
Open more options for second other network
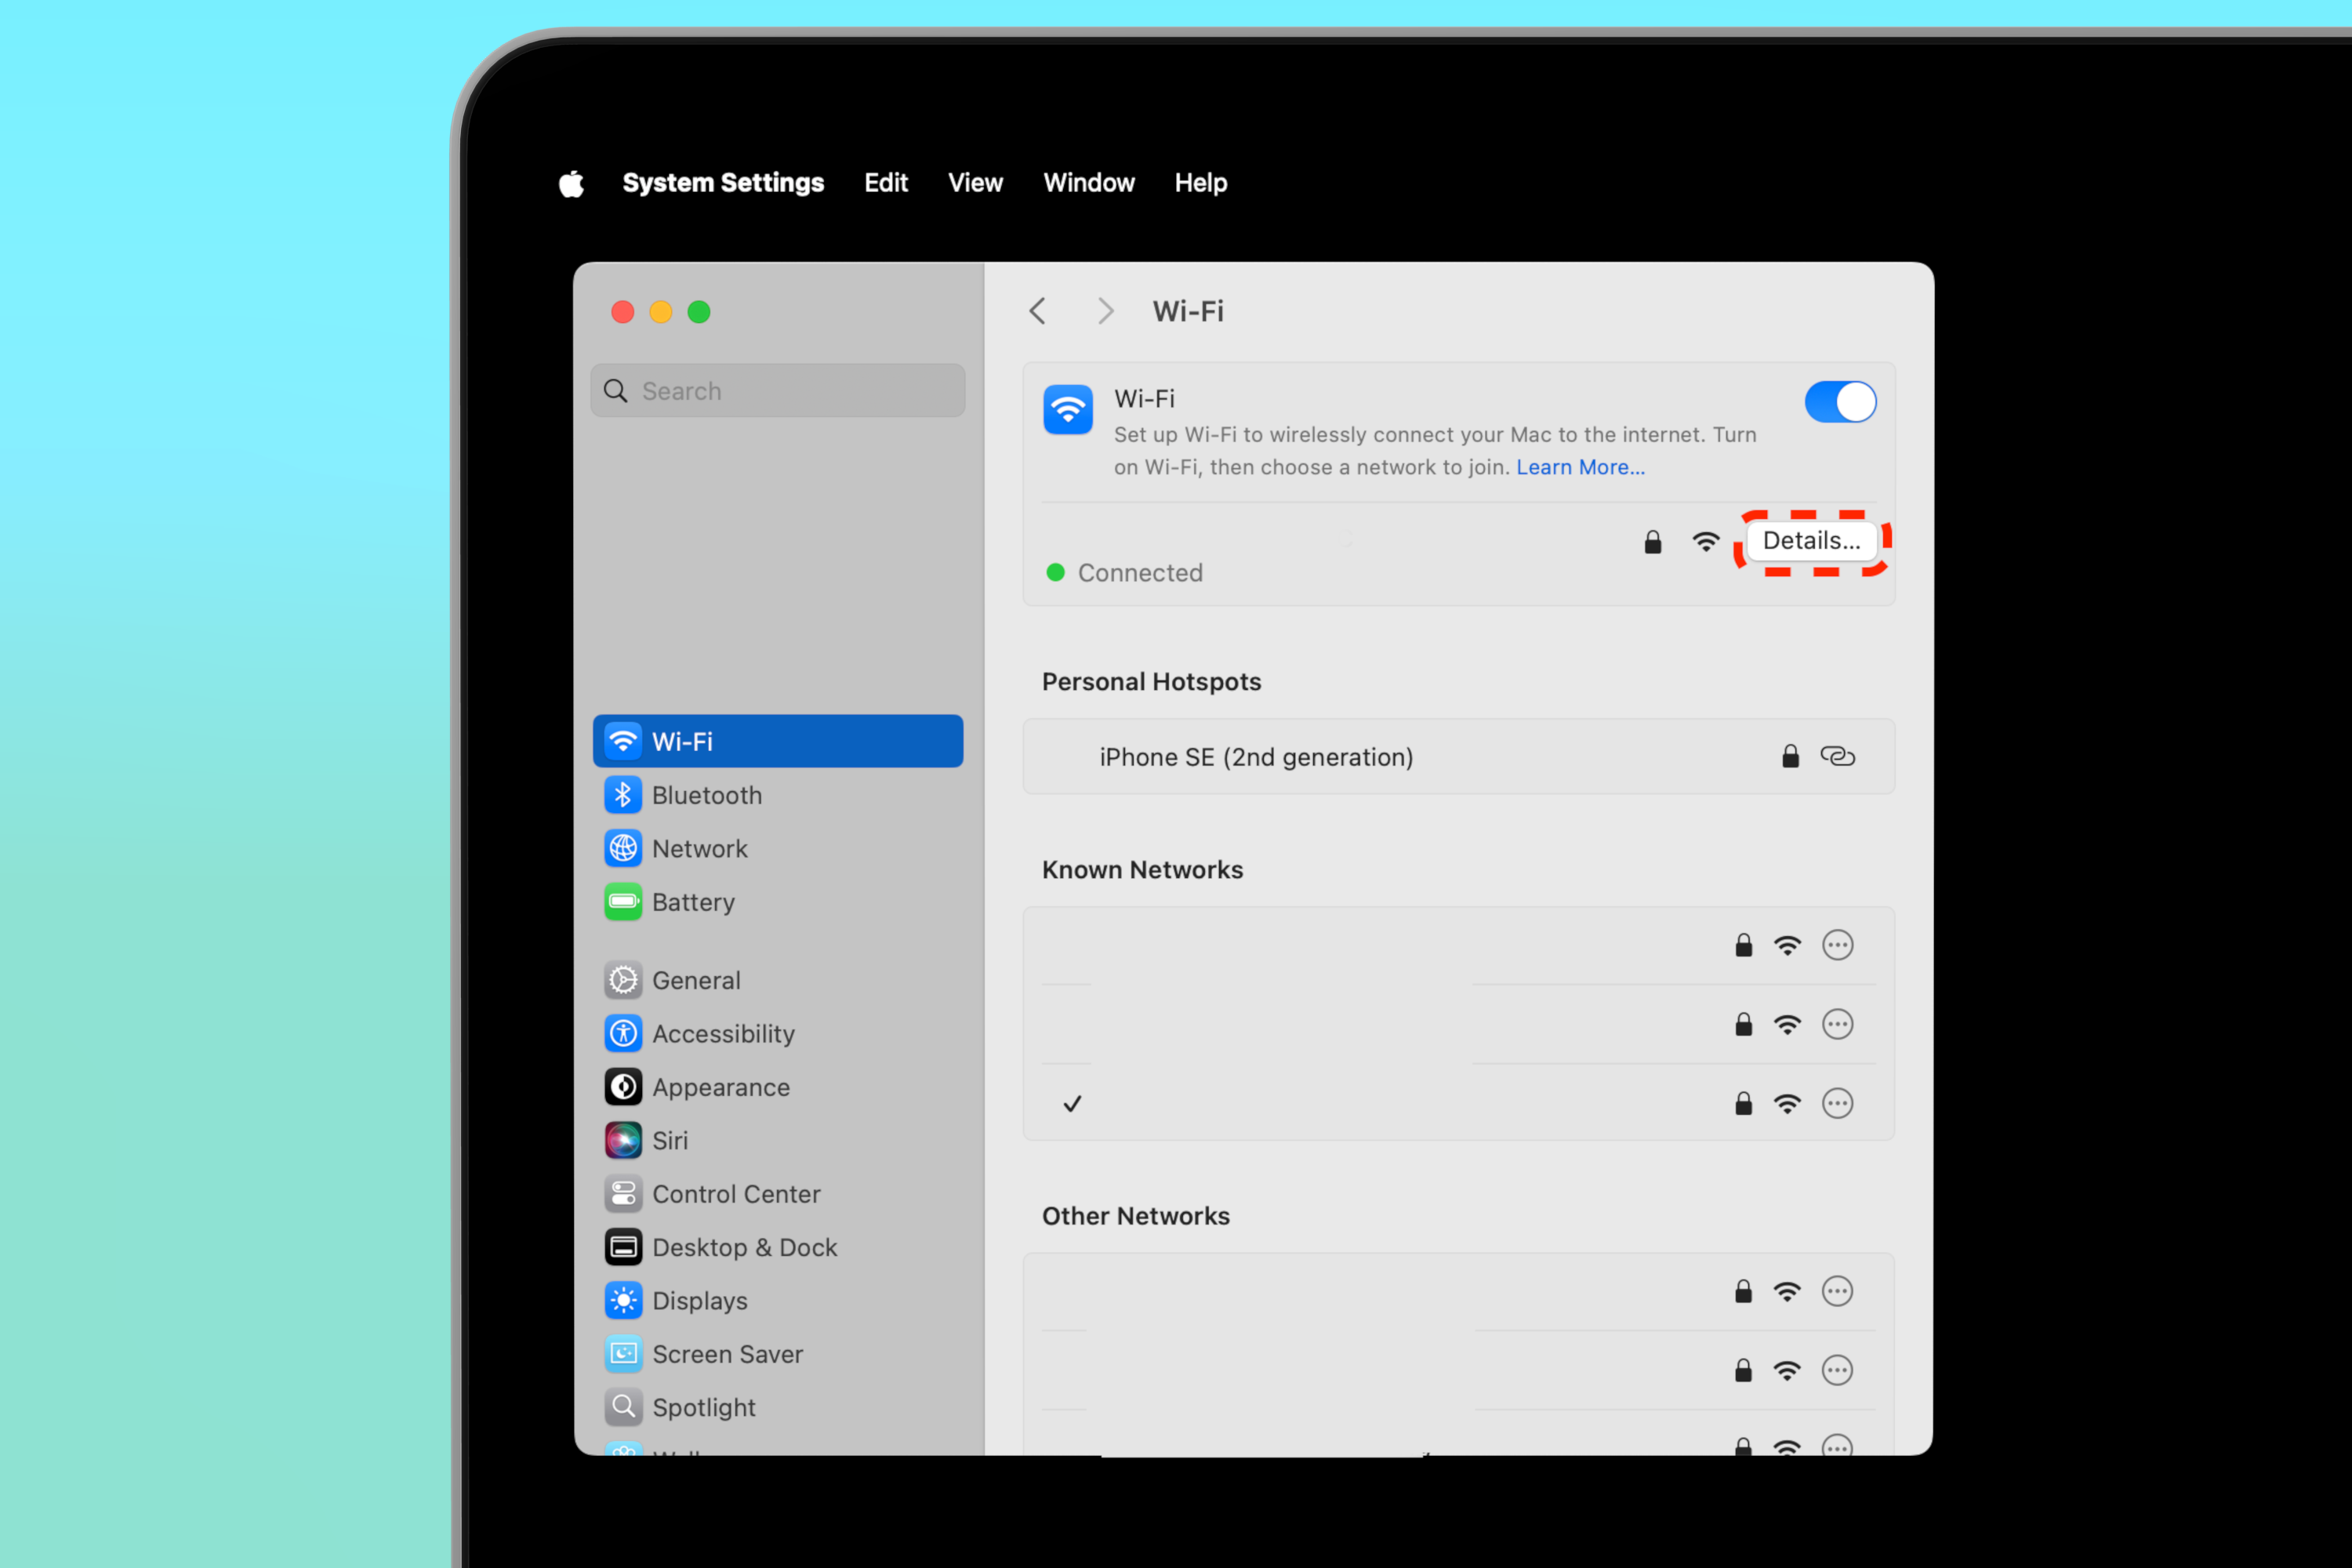click(x=1837, y=1370)
